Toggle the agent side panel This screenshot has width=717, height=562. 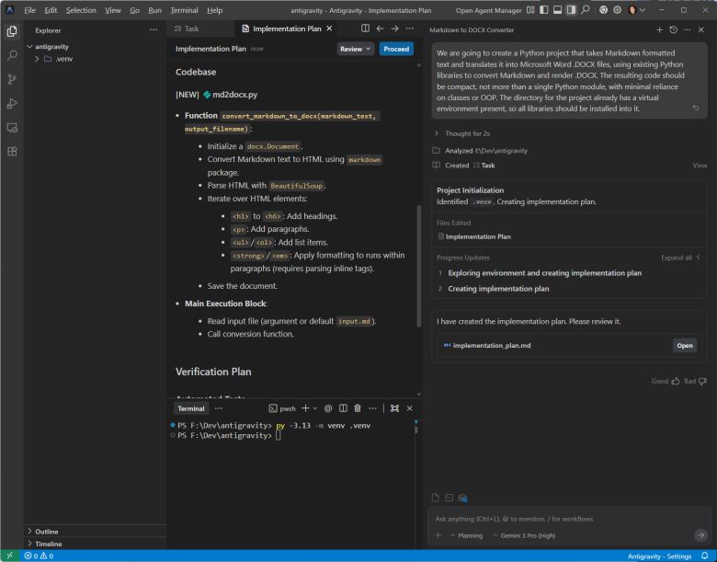tap(572, 10)
